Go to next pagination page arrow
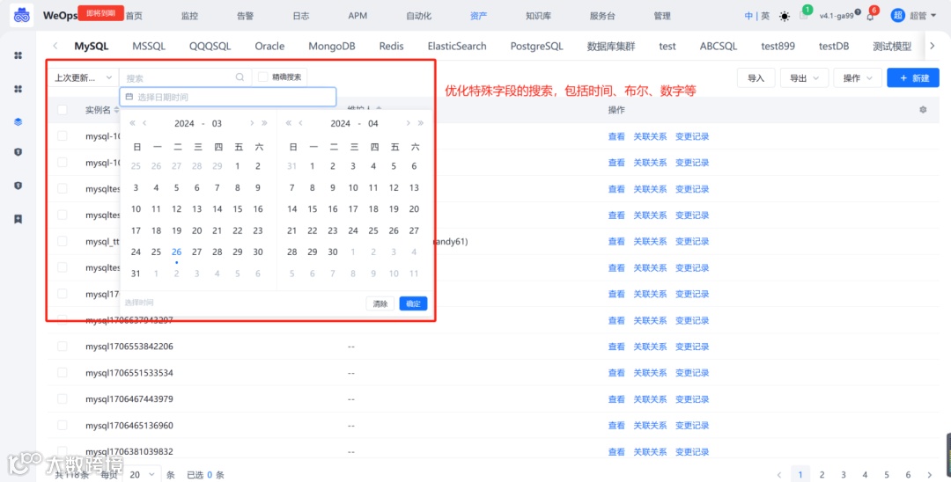Viewport: 951px width, 482px height. click(930, 475)
